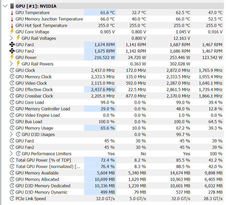Viewport: 226px width, 205px height.
Task: Expand the GPU Rail Powers group
Action: (11, 64)
